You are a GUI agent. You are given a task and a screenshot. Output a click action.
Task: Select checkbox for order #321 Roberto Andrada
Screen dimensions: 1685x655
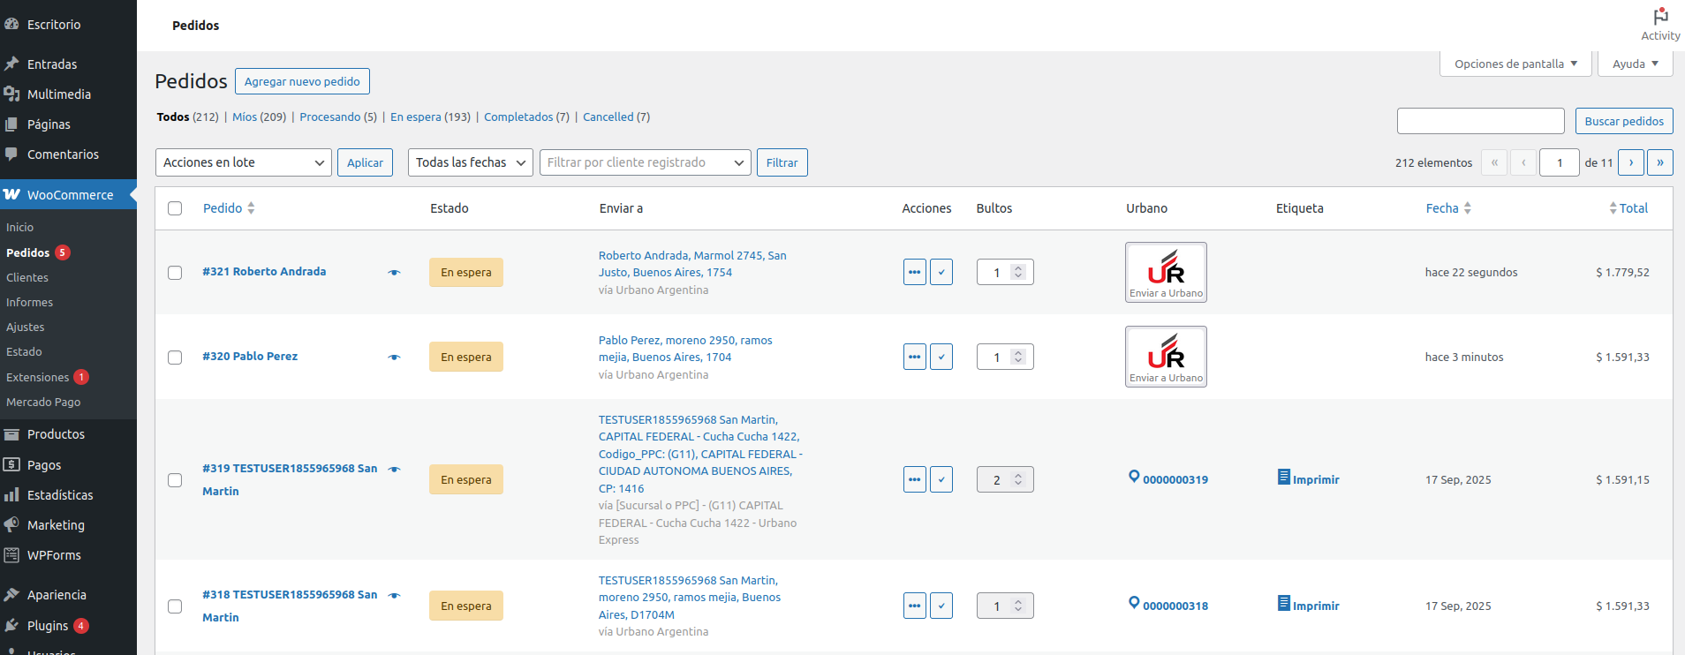point(175,273)
